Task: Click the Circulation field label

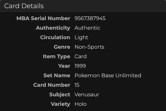Action: [x=55, y=38]
